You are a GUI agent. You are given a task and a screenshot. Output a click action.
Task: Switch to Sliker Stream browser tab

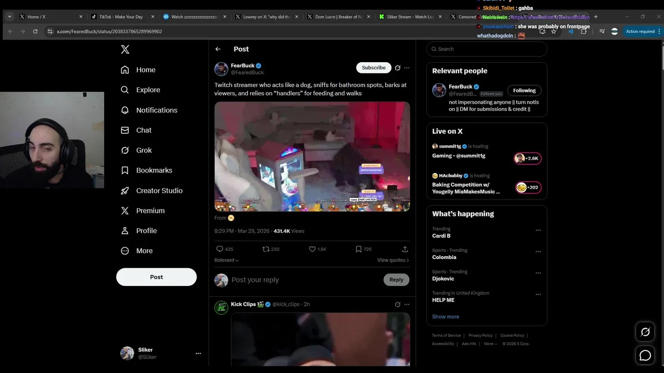coord(410,17)
